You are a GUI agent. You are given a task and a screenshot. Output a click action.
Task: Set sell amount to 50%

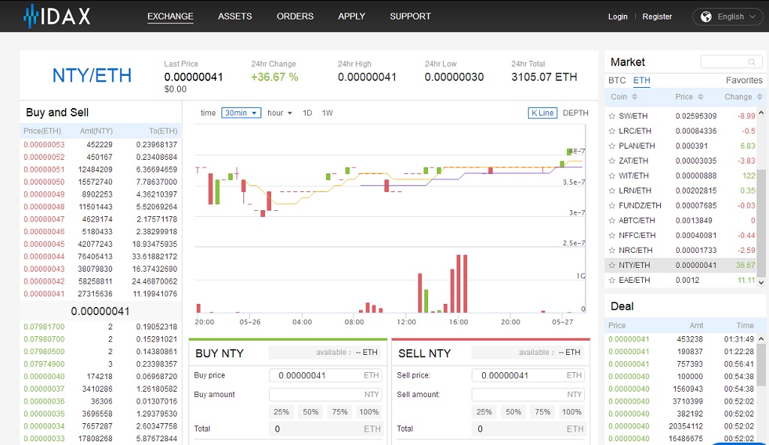pyautogui.click(x=514, y=412)
